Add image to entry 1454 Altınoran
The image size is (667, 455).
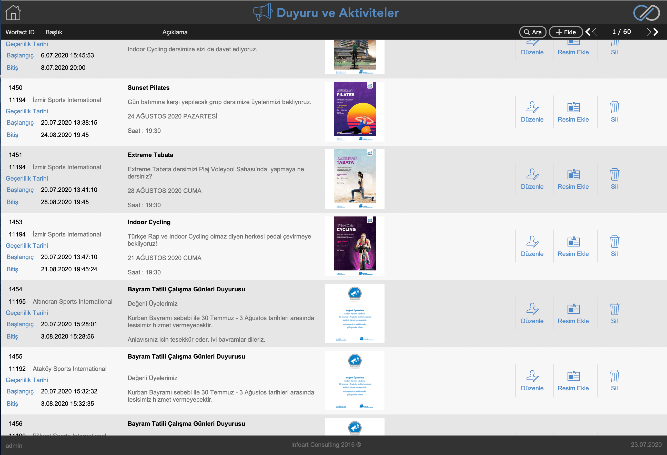pyautogui.click(x=573, y=314)
